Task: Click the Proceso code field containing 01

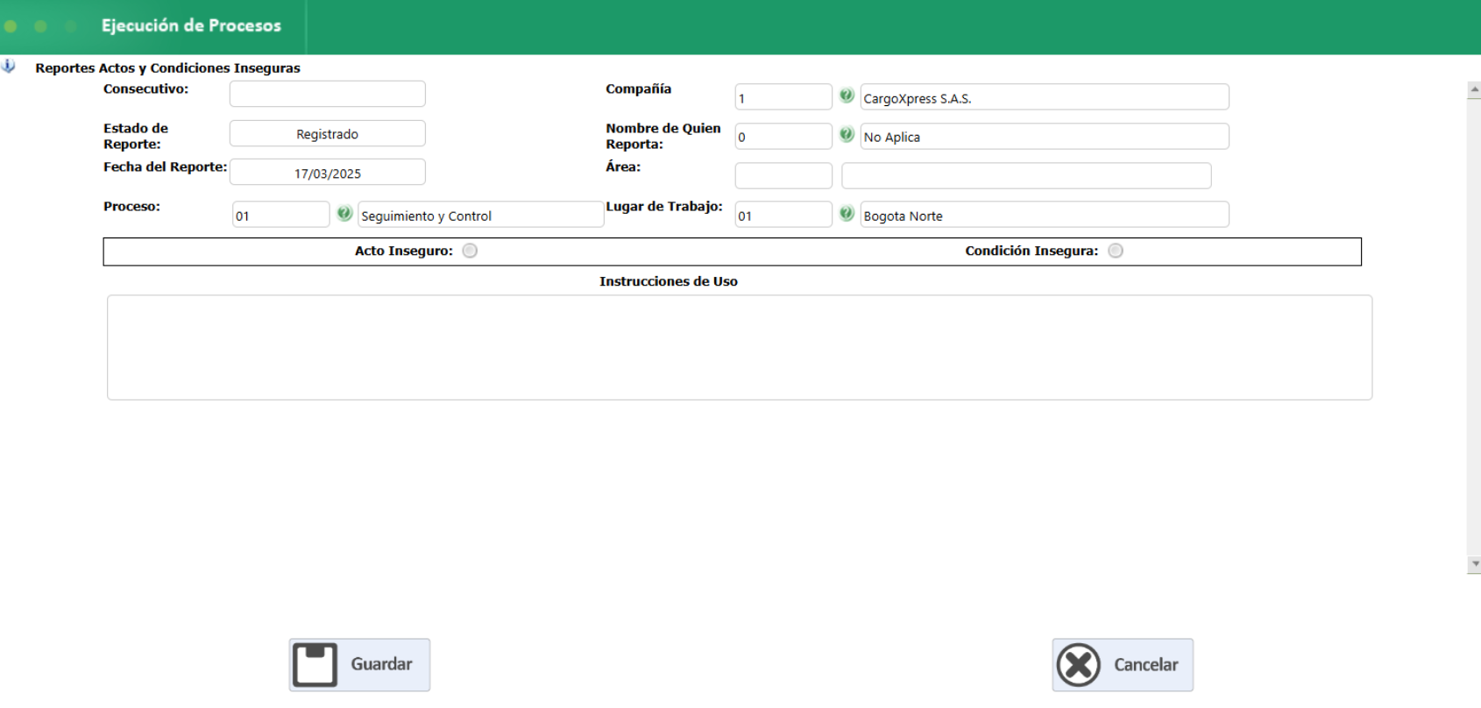Action: tap(281, 215)
